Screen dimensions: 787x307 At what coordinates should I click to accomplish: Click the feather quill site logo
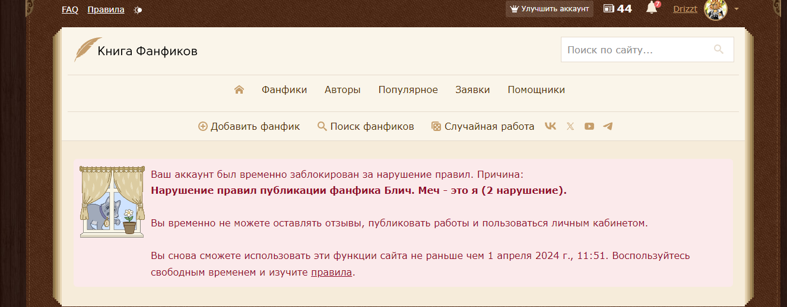click(x=87, y=50)
